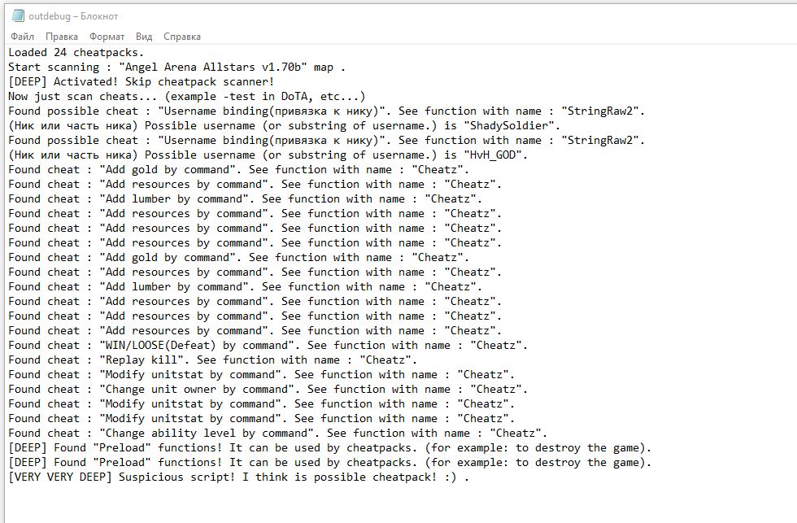Click the 'Change unit owner by command' line

click(x=268, y=390)
